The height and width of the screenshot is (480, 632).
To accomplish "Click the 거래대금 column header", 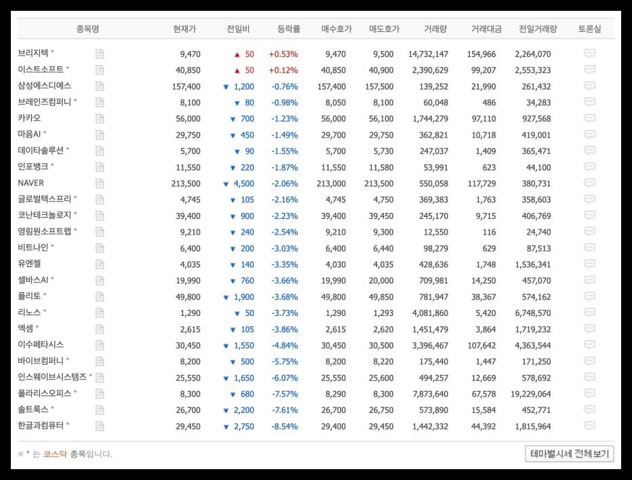I will click(486, 29).
